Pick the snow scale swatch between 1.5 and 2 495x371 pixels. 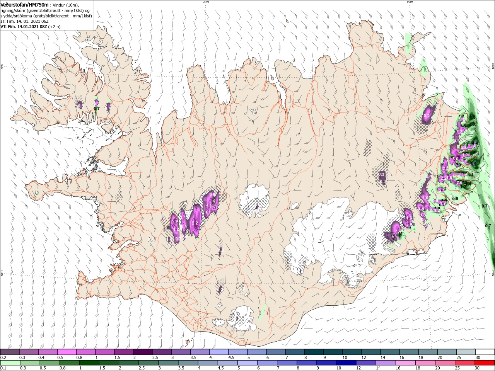[x=124, y=352]
